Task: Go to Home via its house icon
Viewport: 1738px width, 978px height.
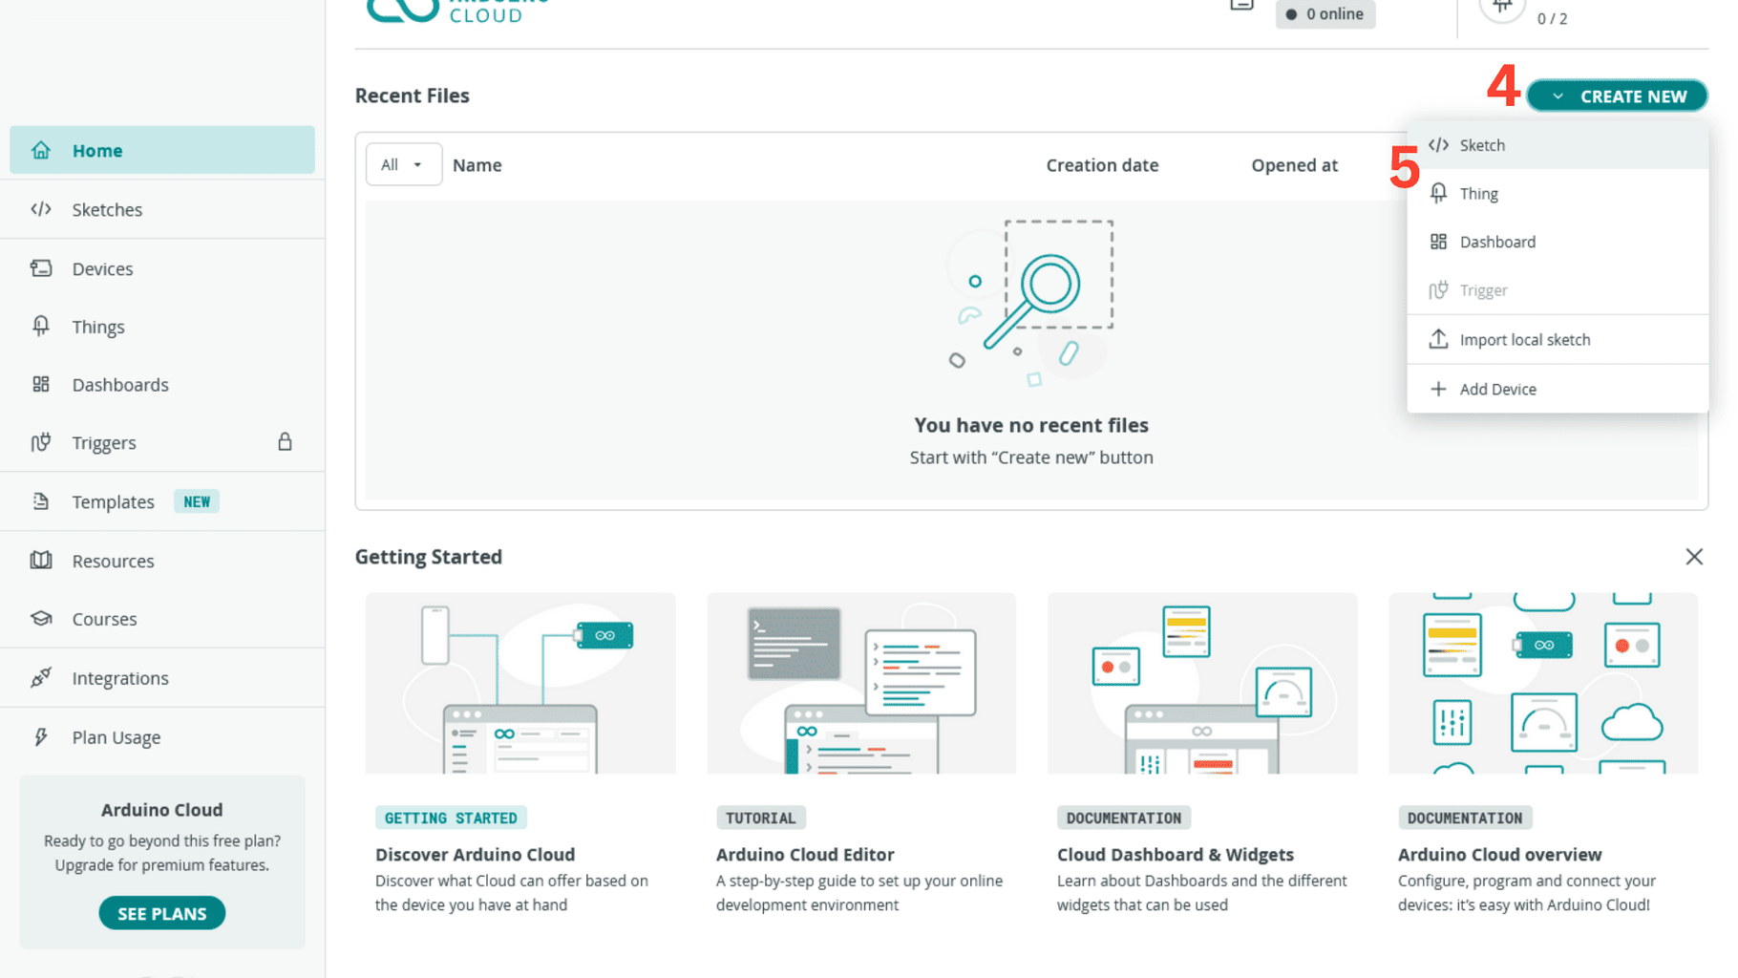Action: pyautogui.click(x=41, y=150)
